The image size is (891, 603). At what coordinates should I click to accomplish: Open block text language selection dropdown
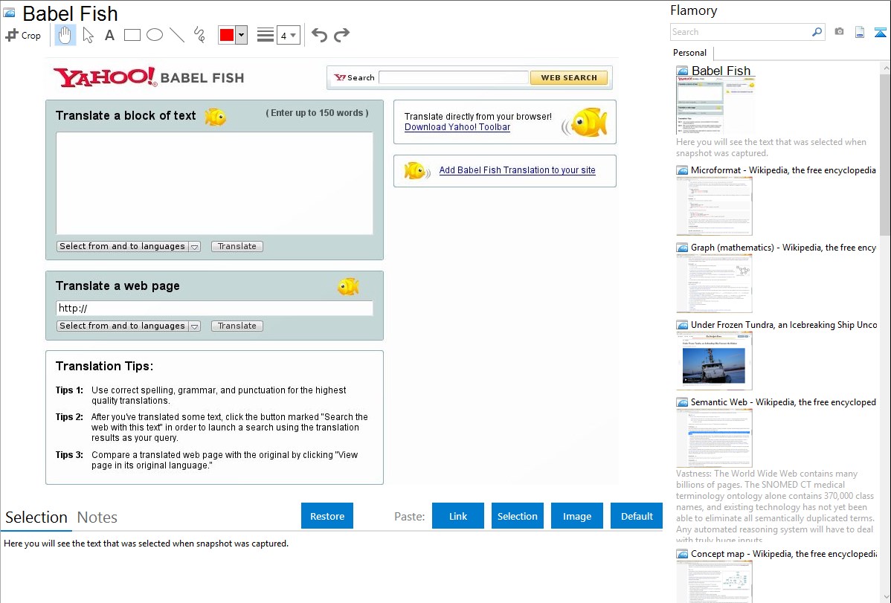point(129,247)
